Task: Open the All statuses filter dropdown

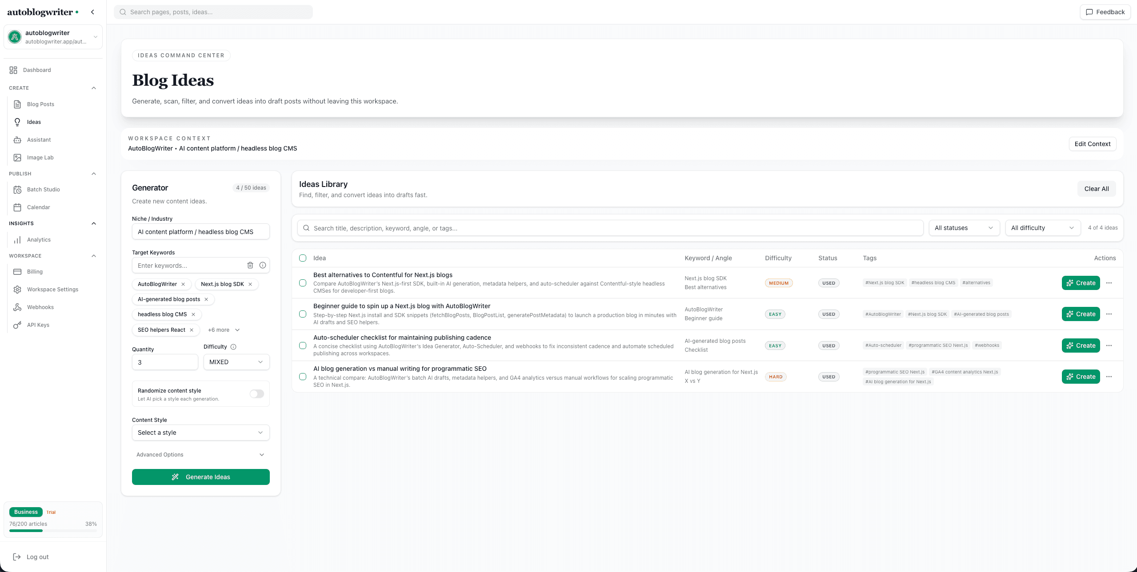Action: click(x=964, y=228)
